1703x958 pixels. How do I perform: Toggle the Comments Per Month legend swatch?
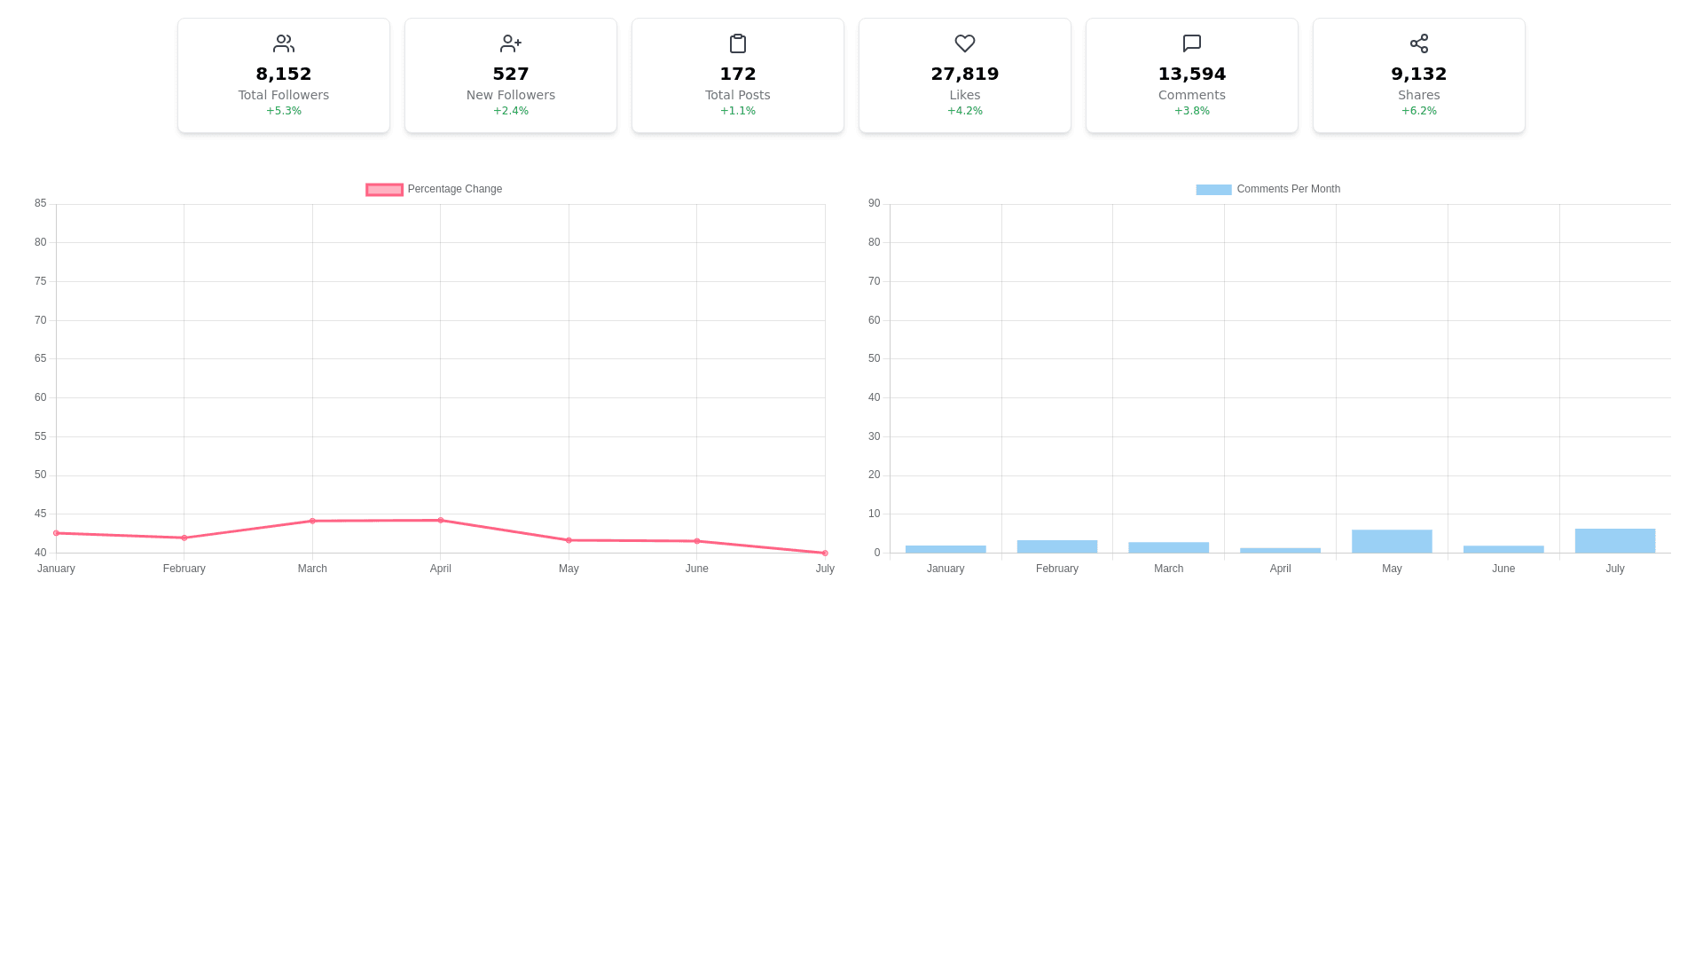pos(1213,190)
